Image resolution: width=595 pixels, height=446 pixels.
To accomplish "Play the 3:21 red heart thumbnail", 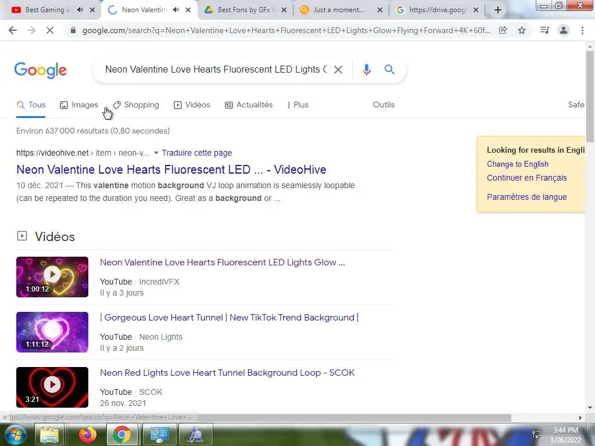I will coord(52,387).
